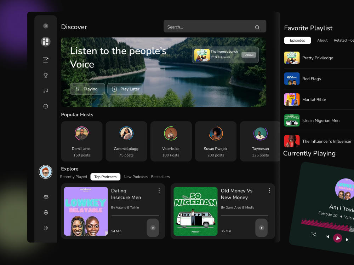This screenshot has height=265, width=354.
Task: Click By Dami Aros & Medic author text
Action: 237,207
